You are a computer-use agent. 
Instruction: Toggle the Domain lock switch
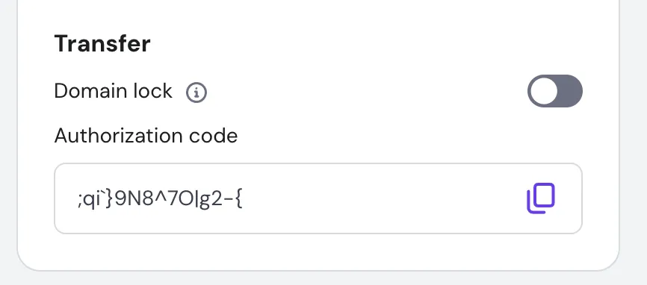click(555, 91)
